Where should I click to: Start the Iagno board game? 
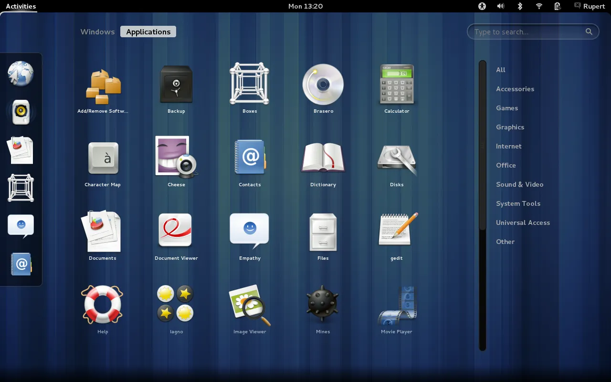[x=176, y=304]
